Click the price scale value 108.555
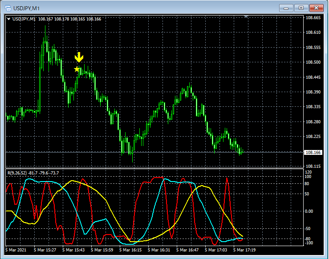 pyautogui.click(x=313, y=48)
